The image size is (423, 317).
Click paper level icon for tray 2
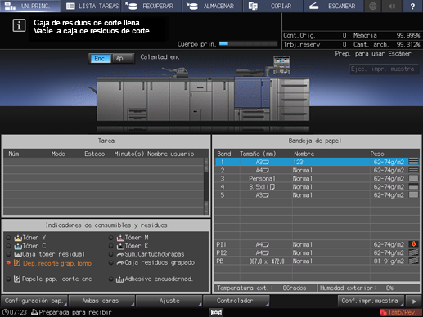click(x=413, y=170)
